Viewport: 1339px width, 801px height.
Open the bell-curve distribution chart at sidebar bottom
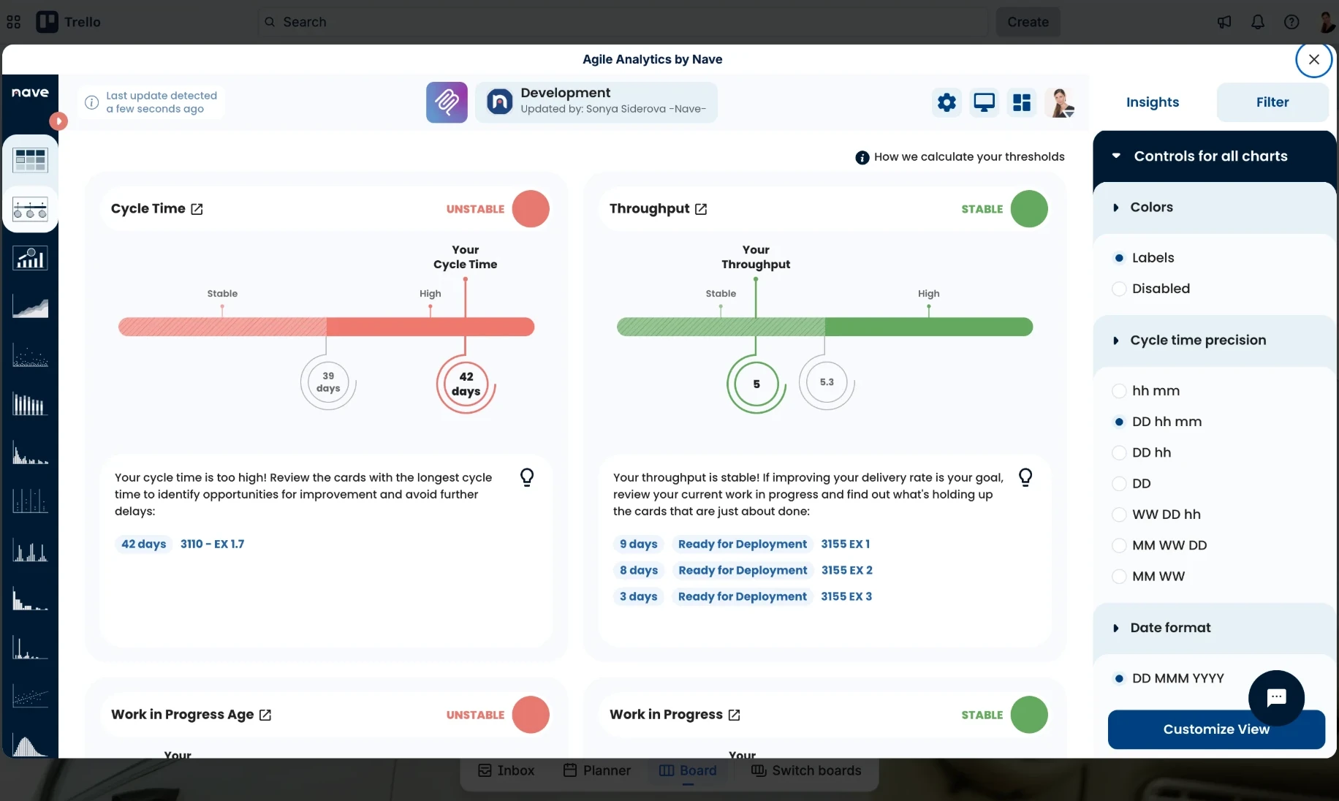click(x=30, y=745)
